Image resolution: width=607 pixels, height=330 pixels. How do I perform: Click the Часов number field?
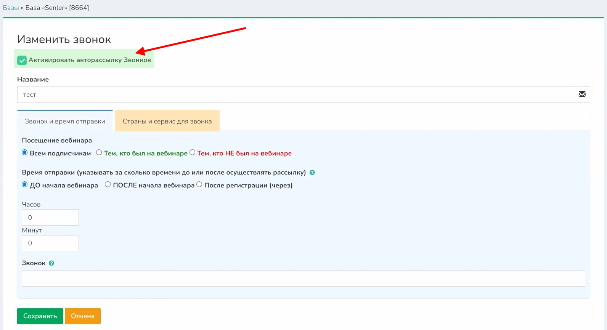[x=50, y=217]
